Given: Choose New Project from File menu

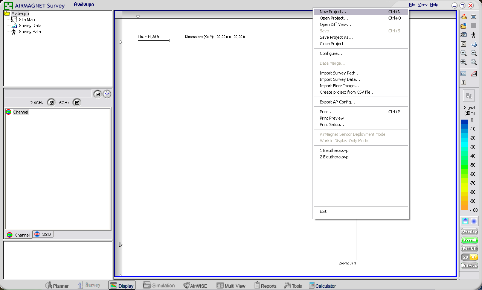Looking at the screenshot, I should [361, 12].
